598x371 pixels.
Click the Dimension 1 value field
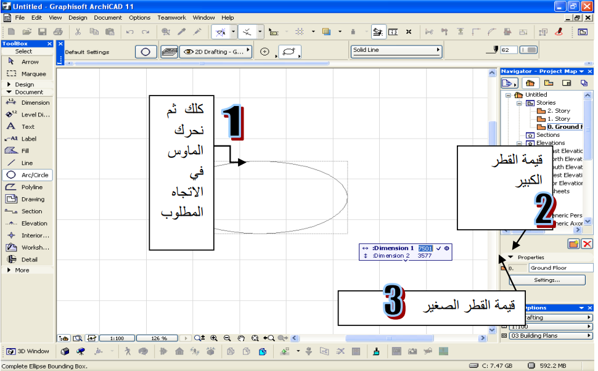coord(425,248)
